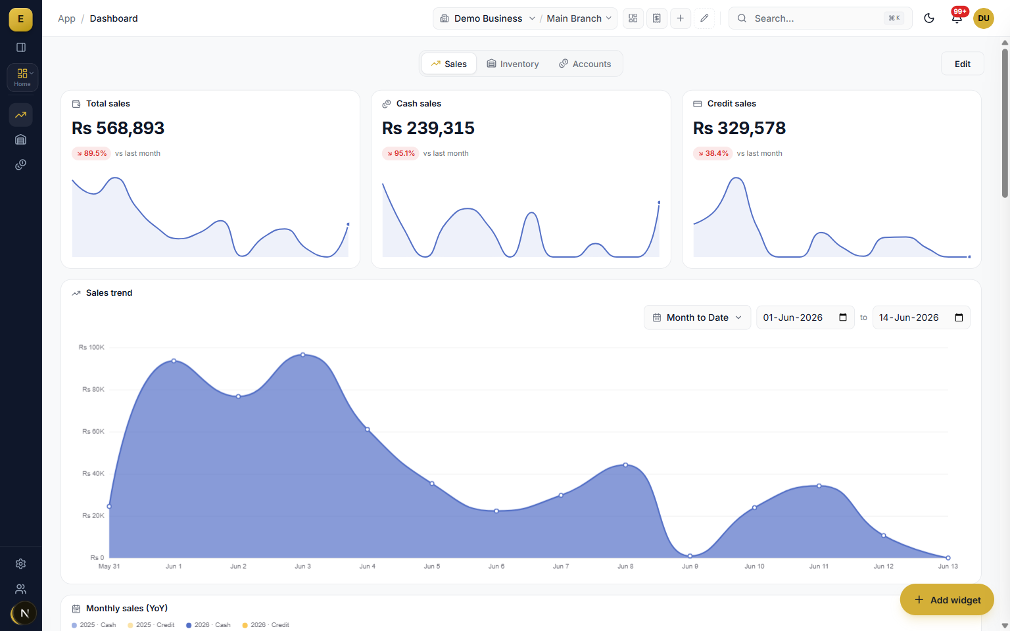
Task: Click the Credit sales sparkline chart
Action: (832, 217)
